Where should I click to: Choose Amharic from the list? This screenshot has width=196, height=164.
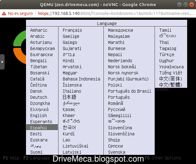tap(39, 30)
